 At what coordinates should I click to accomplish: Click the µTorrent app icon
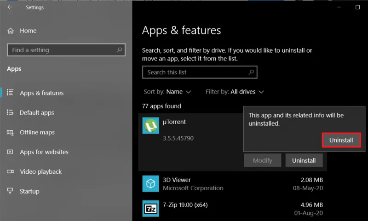point(150,126)
